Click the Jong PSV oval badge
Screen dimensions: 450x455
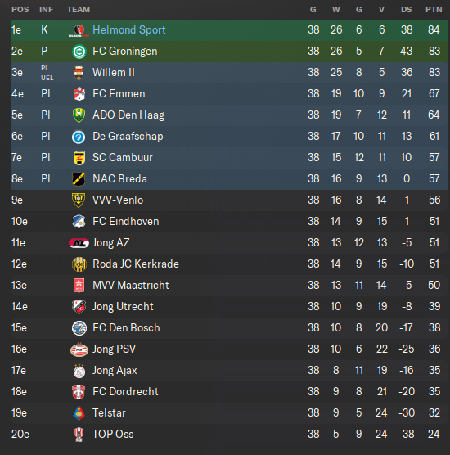(79, 349)
